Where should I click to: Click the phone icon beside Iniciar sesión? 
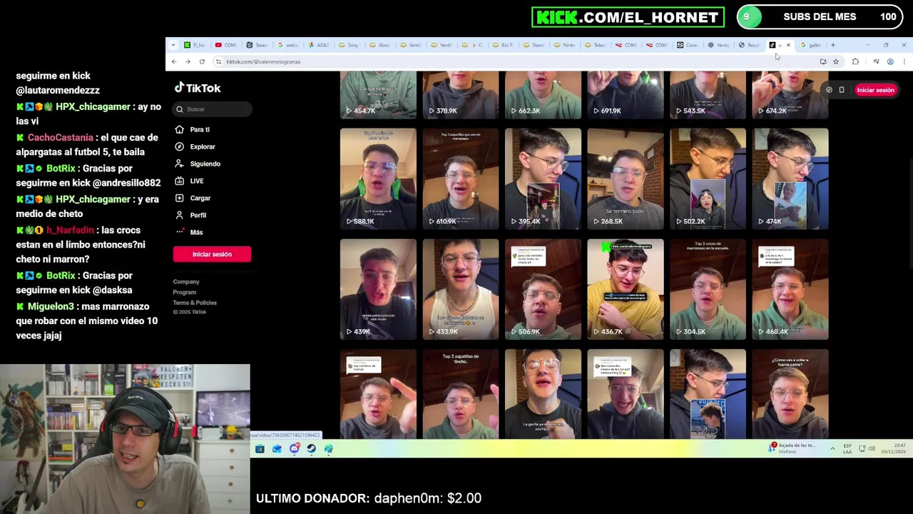pyautogui.click(x=842, y=90)
